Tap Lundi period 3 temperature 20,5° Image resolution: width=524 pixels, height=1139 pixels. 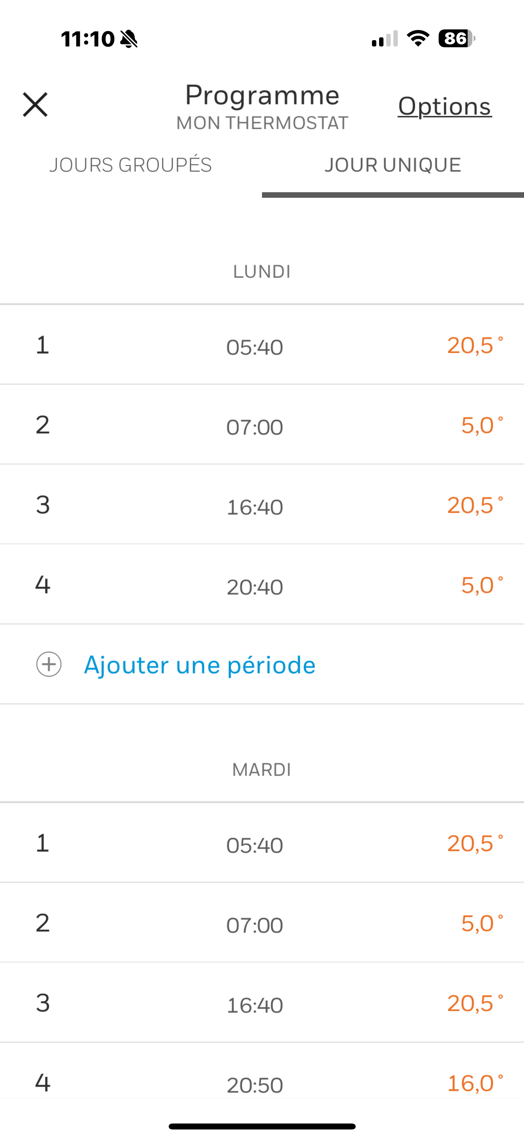[x=474, y=506]
